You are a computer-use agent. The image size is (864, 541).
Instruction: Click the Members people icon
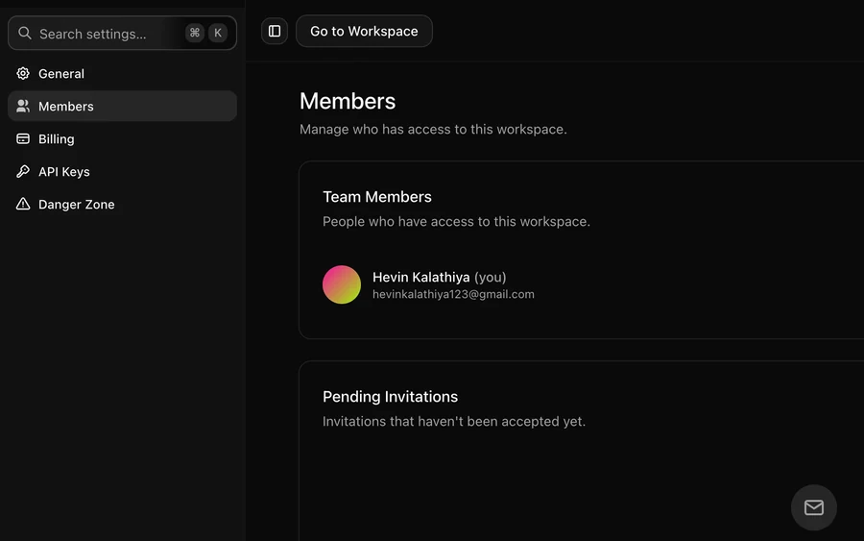23,106
